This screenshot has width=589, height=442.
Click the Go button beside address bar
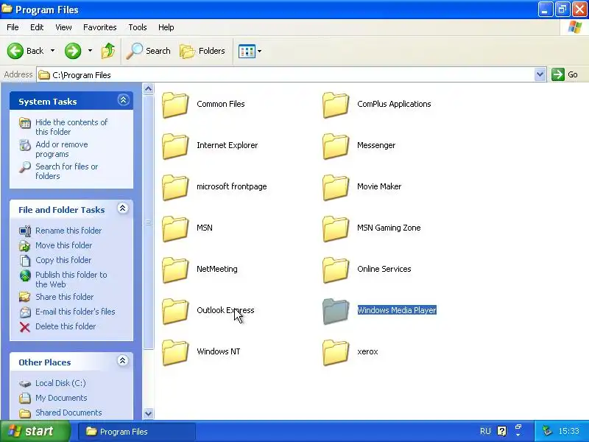tap(565, 74)
